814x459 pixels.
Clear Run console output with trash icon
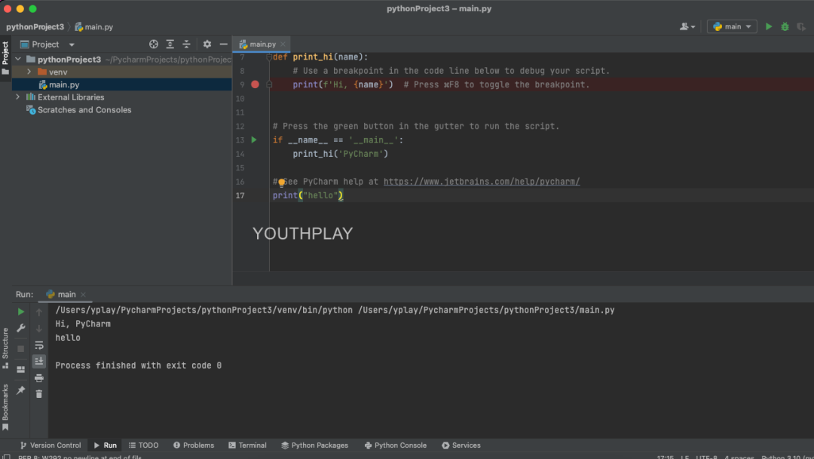pos(39,393)
